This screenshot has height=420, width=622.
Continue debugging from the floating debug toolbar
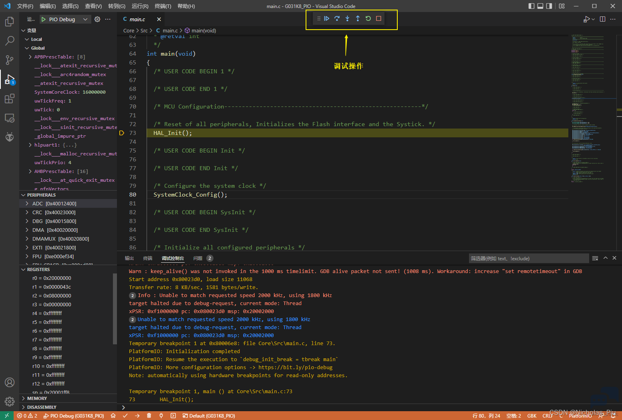point(326,18)
